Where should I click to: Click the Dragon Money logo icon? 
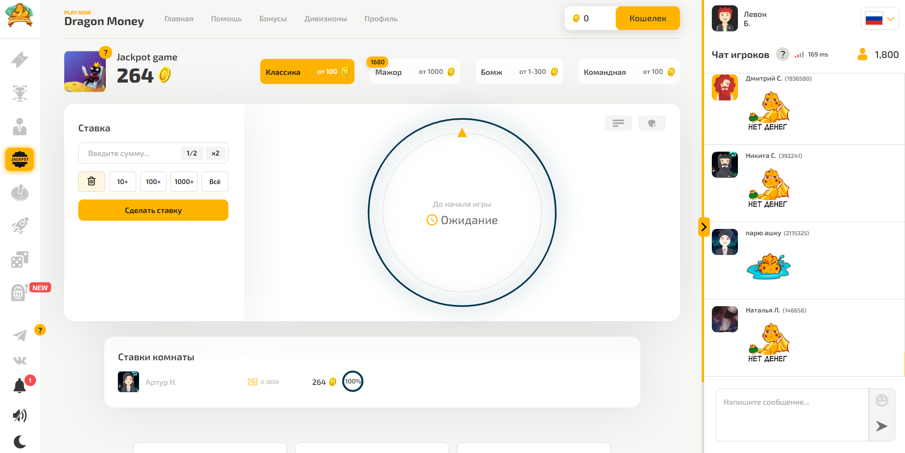[x=19, y=15]
